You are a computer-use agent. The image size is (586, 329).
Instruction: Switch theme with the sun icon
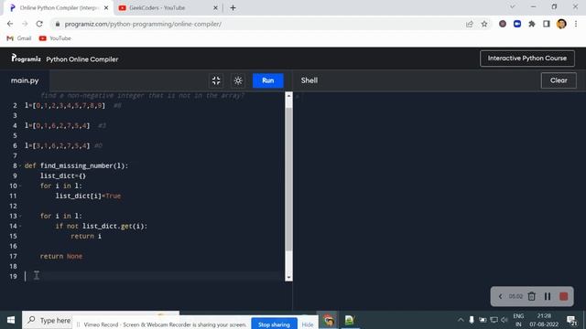coord(238,80)
